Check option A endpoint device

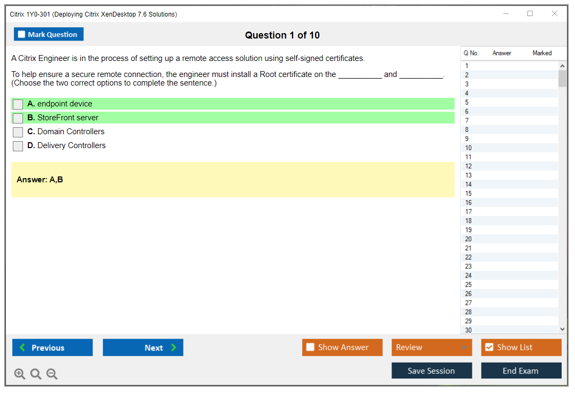18,104
